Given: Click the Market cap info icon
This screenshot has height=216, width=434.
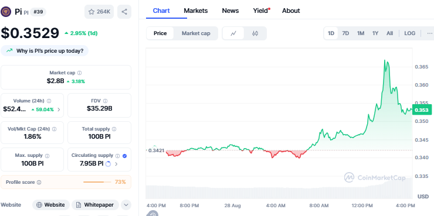Looking at the screenshot, I should (79, 73).
